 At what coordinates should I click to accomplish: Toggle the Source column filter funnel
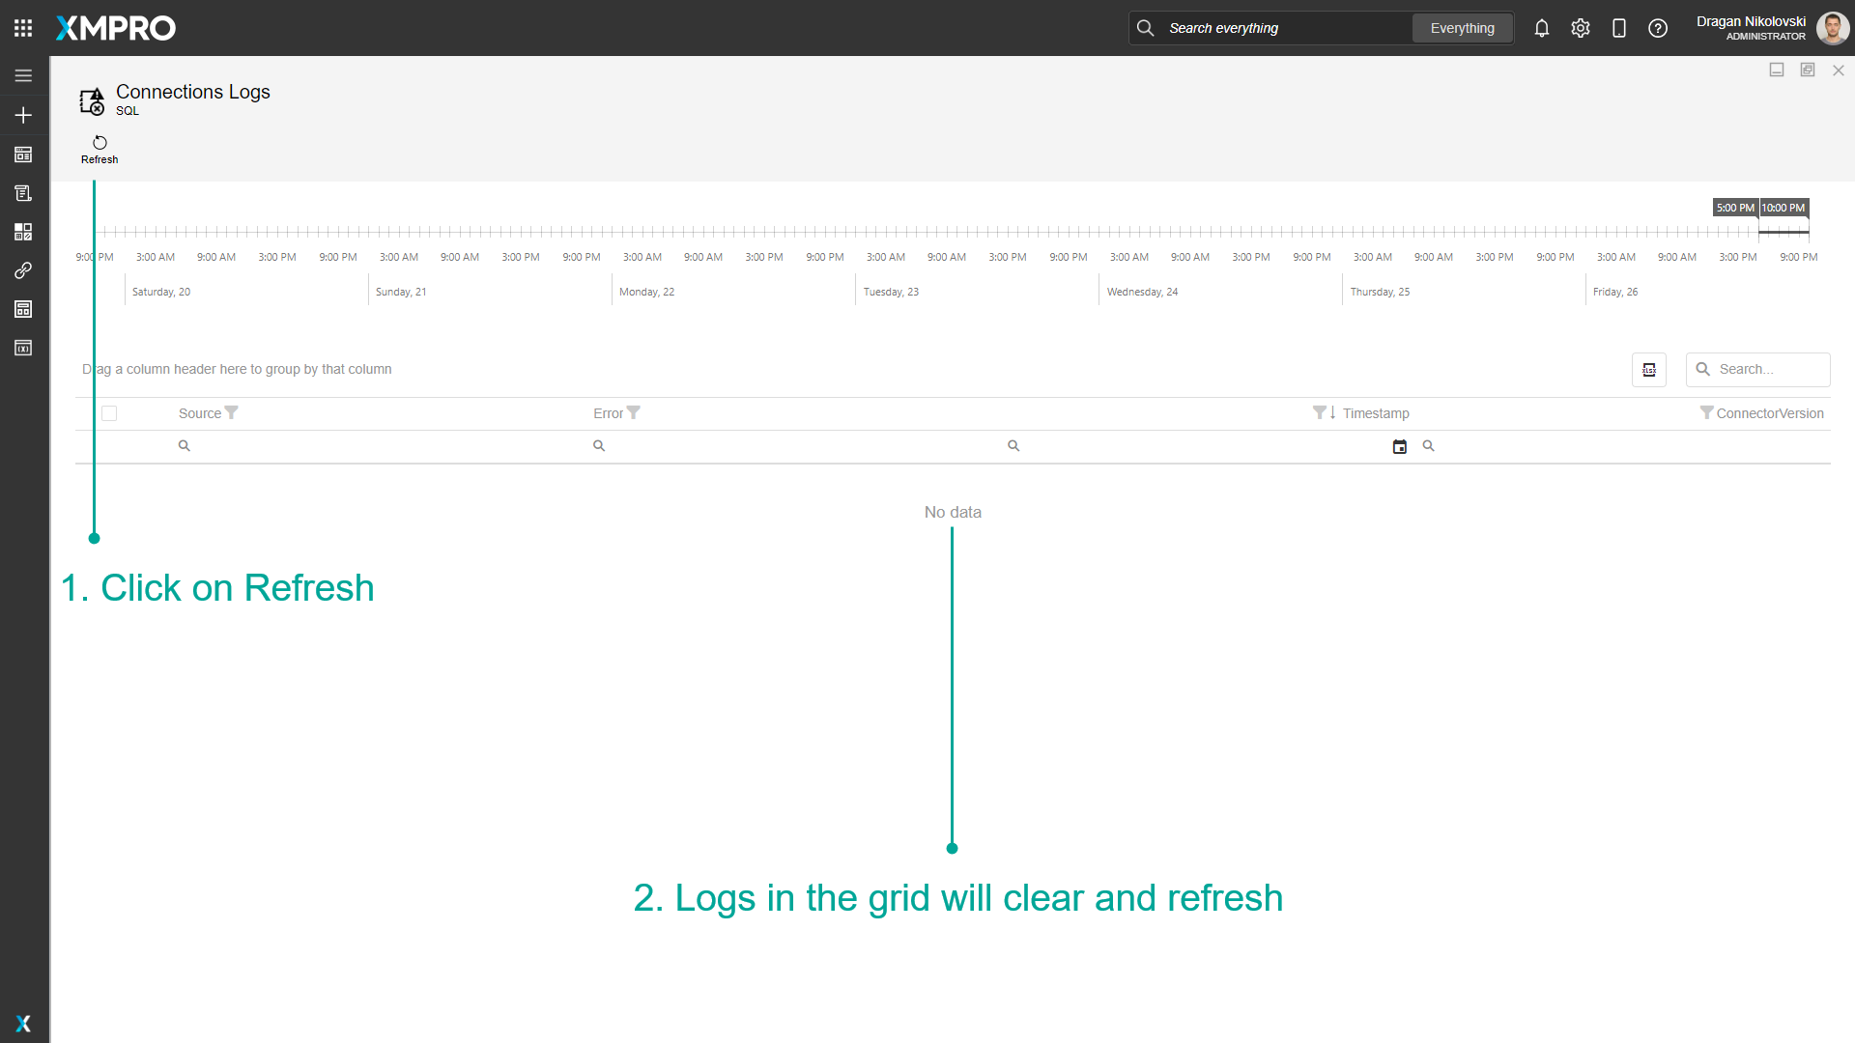click(x=232, y=412)
